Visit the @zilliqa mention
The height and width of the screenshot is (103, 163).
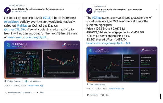pyautogui.click(x=22, y=25)
